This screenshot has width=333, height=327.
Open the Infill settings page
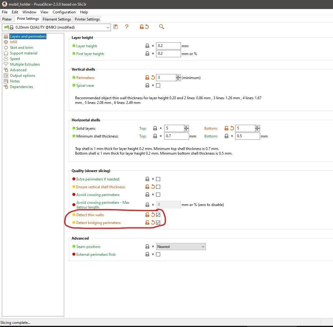(x=13, y=42)
